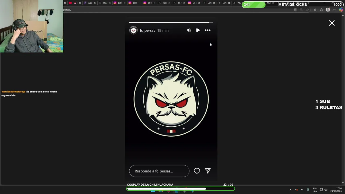Click the microphone icon in system tray

point(308,190)
